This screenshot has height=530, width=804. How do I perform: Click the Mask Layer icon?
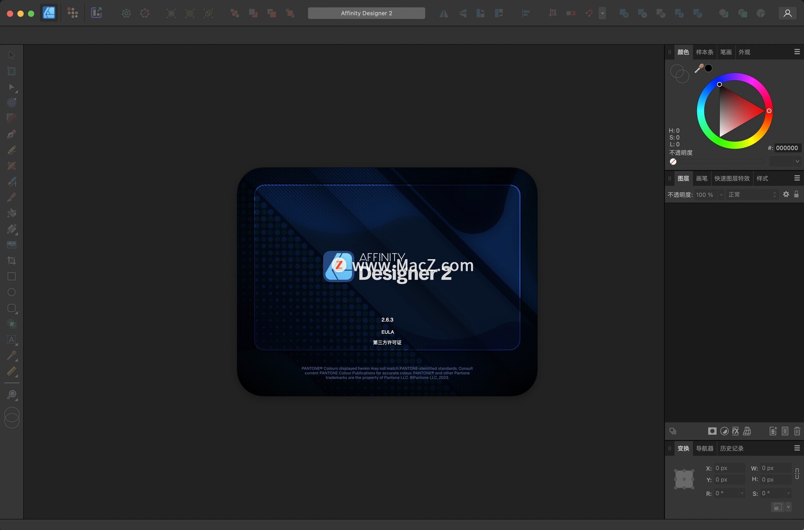click(712, 431)
